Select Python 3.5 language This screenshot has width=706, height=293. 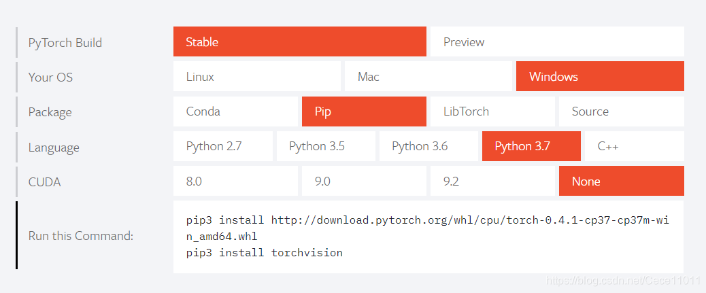pyautogui.click(x=326, y=146)
